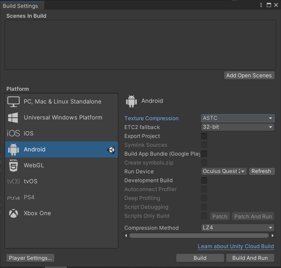Toggle the Scripts Only Build checkbox
The width and height of the screenshot is (281, 268).
coord(204,216)
